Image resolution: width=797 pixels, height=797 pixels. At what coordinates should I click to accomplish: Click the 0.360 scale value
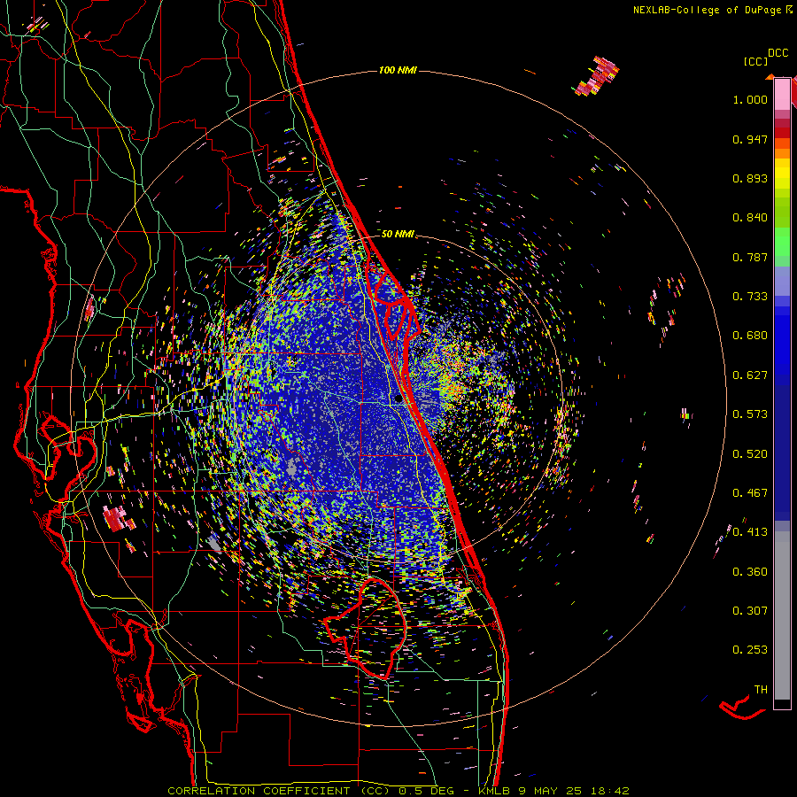(x=750, y=572)
